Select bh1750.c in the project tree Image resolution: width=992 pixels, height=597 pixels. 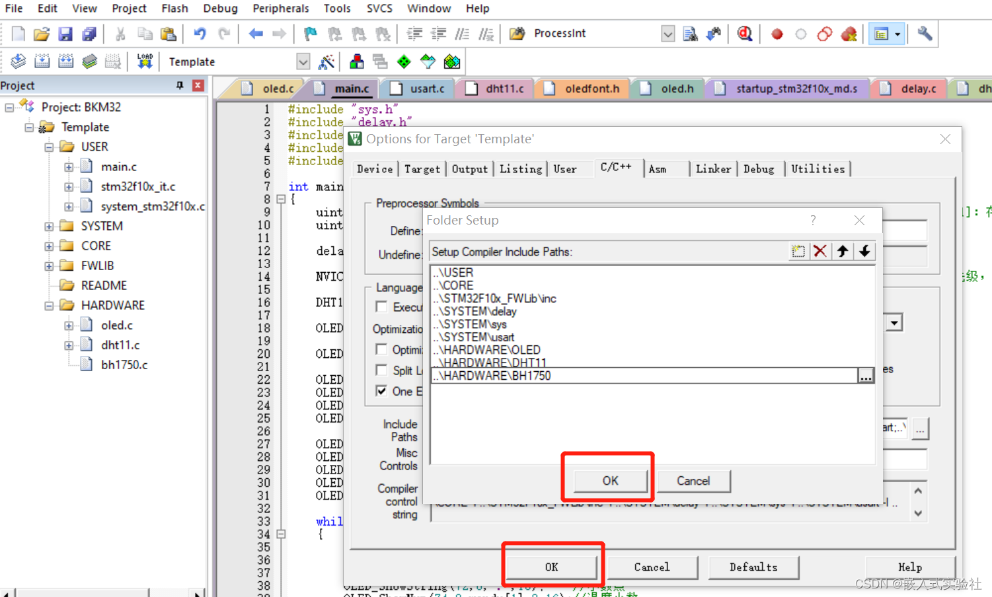click(x=124, y=365)
